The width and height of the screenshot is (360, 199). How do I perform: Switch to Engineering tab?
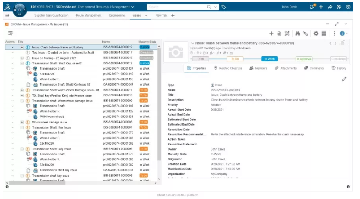[x=117, y=15]
